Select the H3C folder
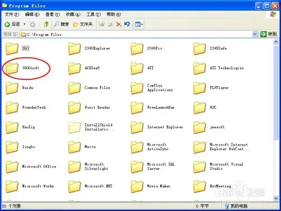 pos(205,107)
